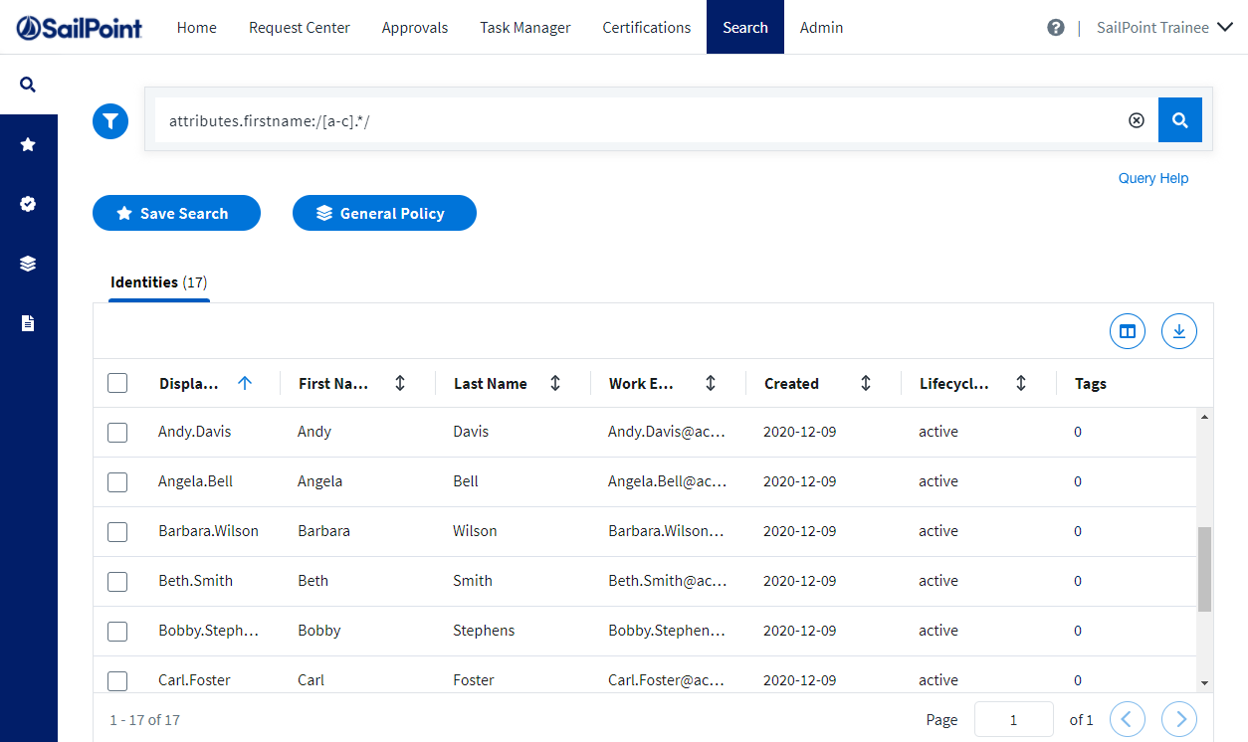Run the search with the magnifier button

[1179, 119]
